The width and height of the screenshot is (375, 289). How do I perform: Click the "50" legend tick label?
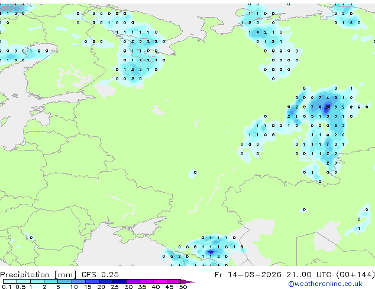(183, 287)
